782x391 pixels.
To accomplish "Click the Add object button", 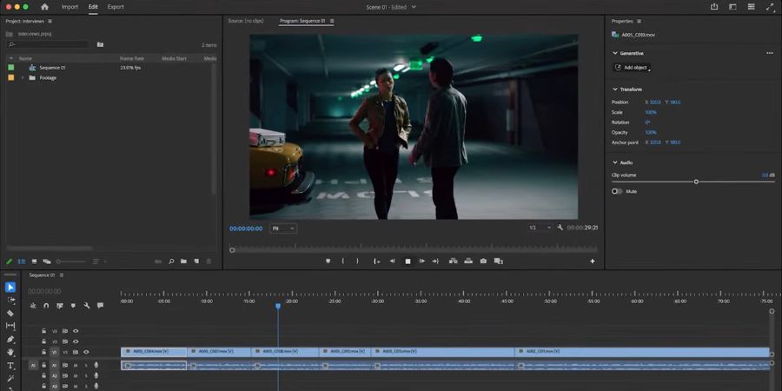I will 632,67.
